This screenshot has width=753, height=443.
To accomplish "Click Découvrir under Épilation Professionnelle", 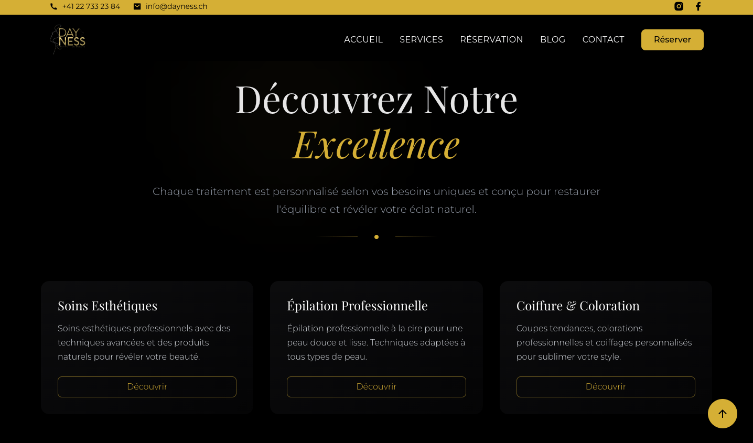I will click(376, 386).
